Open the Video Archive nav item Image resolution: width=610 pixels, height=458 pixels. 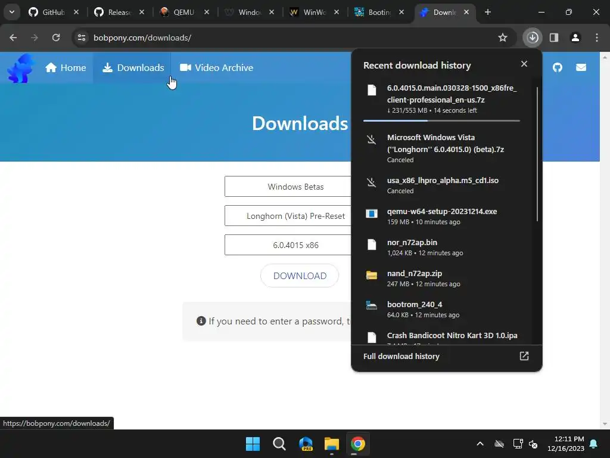pyautogui.click(x=216, y=68)
